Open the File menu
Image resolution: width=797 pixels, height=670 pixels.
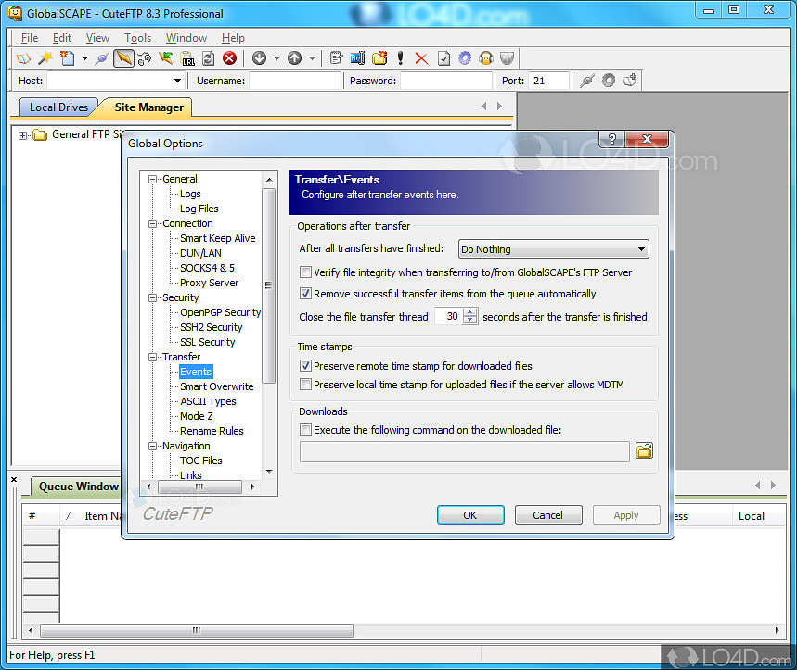pyautogui.click(x=30, y=38)
